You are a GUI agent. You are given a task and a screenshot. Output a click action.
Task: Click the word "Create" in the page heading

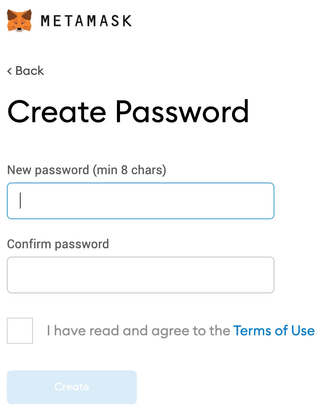[x=57, y=112]
